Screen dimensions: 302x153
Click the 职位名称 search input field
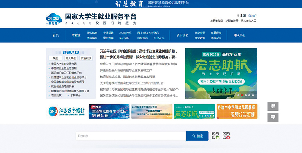131,136
